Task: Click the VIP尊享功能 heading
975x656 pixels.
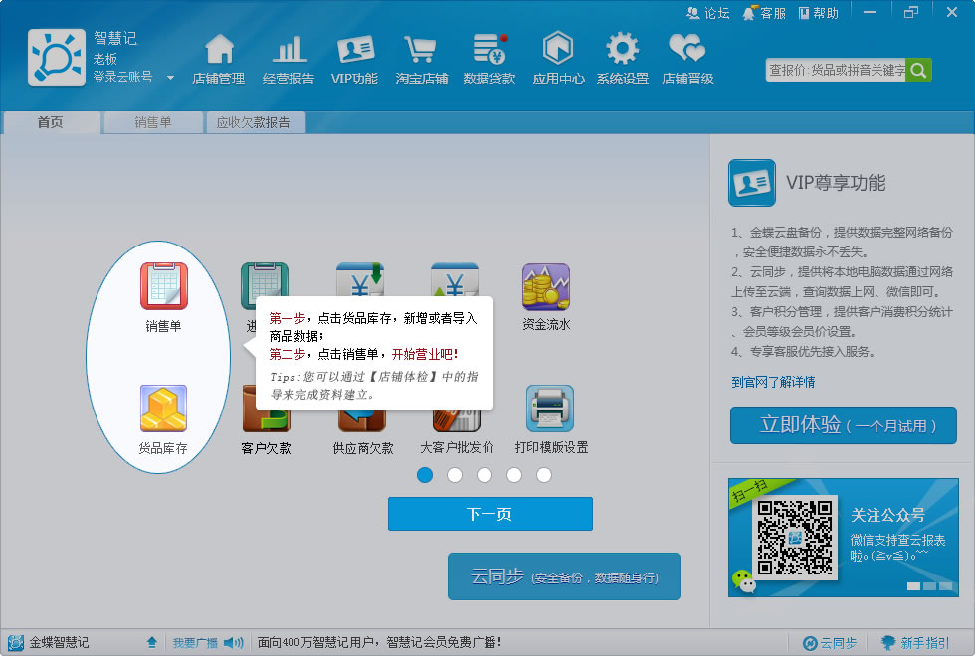Action: point(836,183)
